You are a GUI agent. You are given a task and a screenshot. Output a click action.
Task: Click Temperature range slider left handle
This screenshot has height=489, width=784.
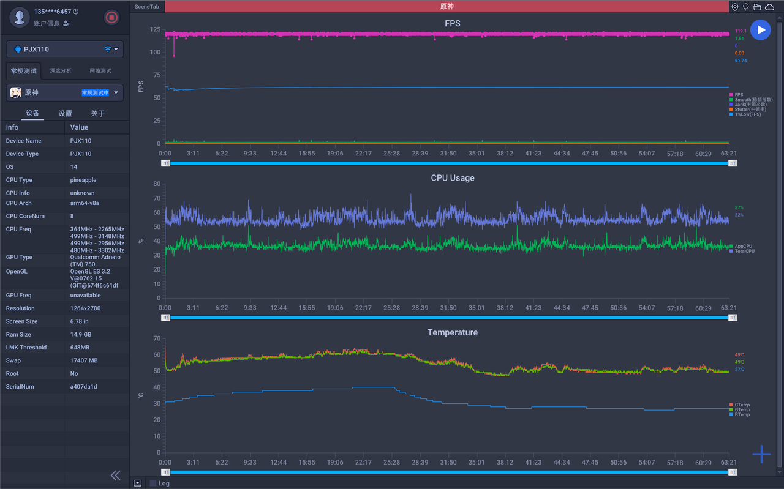pos(165,472)
